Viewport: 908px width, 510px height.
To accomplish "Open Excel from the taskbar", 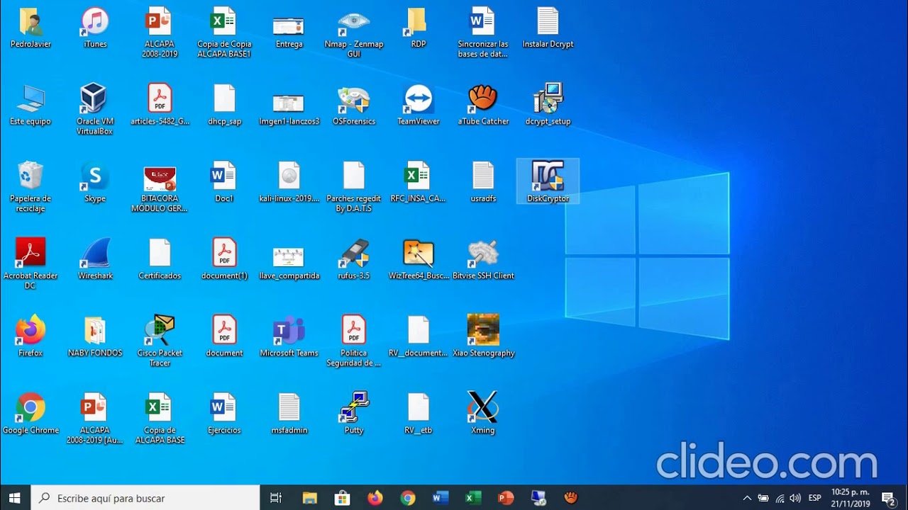I will click(x=473, y=498).
